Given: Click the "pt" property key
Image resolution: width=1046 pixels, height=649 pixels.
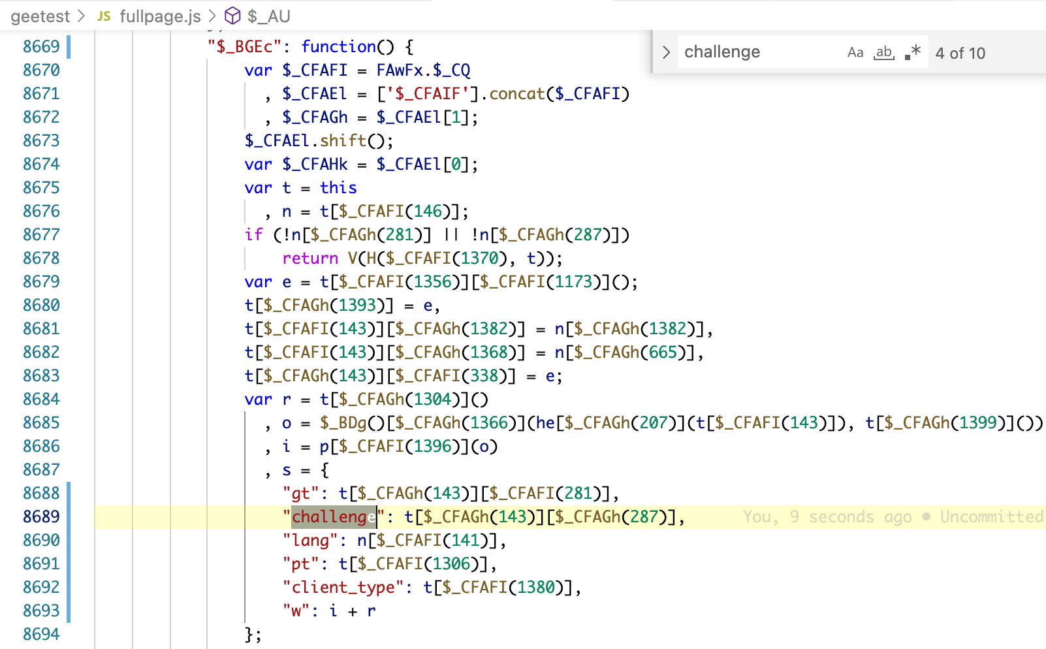Looking at the screenshot, I should (301, 563).
